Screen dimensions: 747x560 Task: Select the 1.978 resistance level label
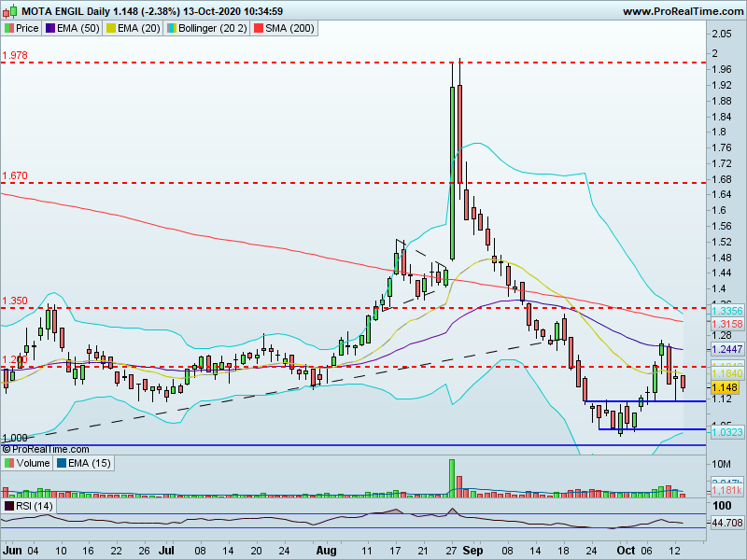tap(15, 55)
